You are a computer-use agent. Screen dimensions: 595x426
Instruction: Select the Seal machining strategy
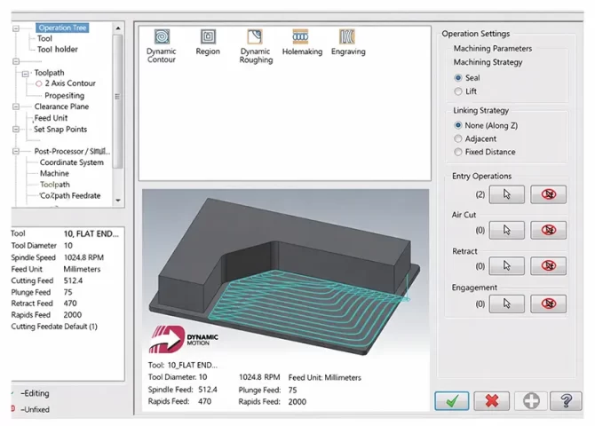pyautogui.click(x=458, y=78)
